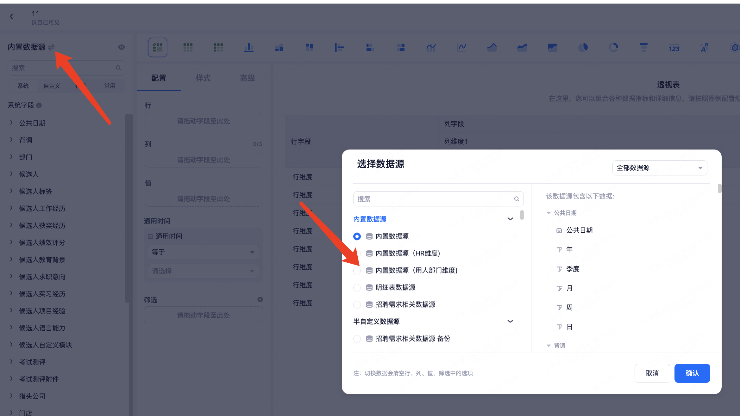Expand the 候选人标签 field group
The height and width of the screenshot is (416, 740).
point(11,191)
